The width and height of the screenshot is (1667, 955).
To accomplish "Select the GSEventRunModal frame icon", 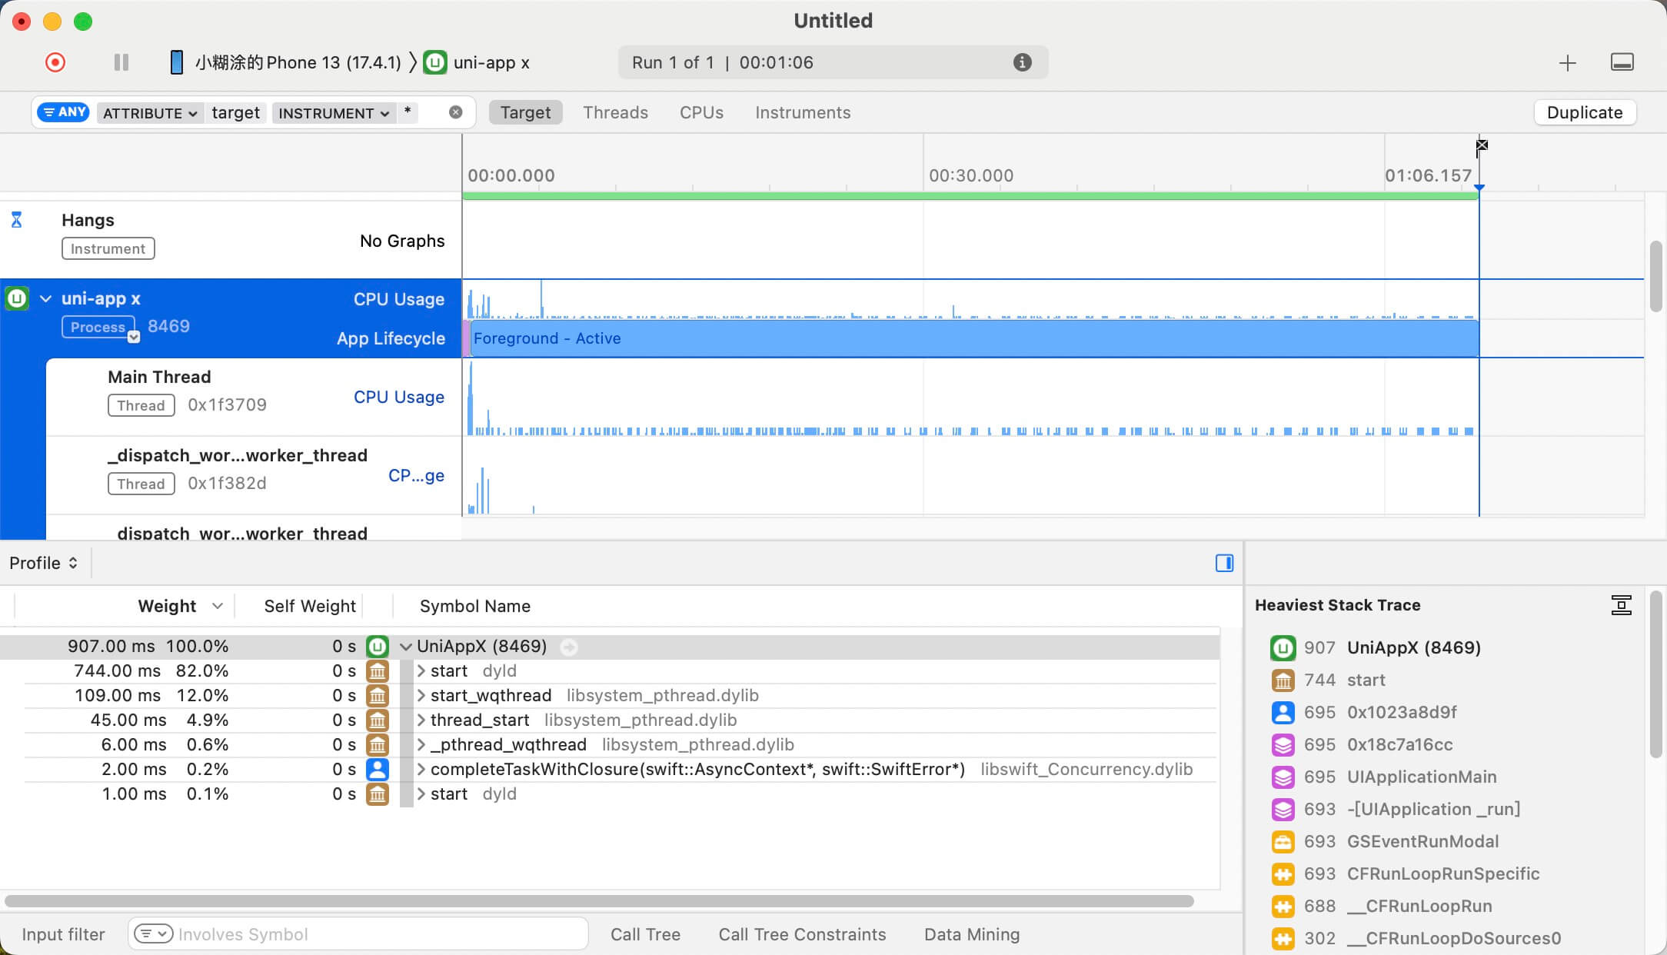I will tap(1283, 842).
